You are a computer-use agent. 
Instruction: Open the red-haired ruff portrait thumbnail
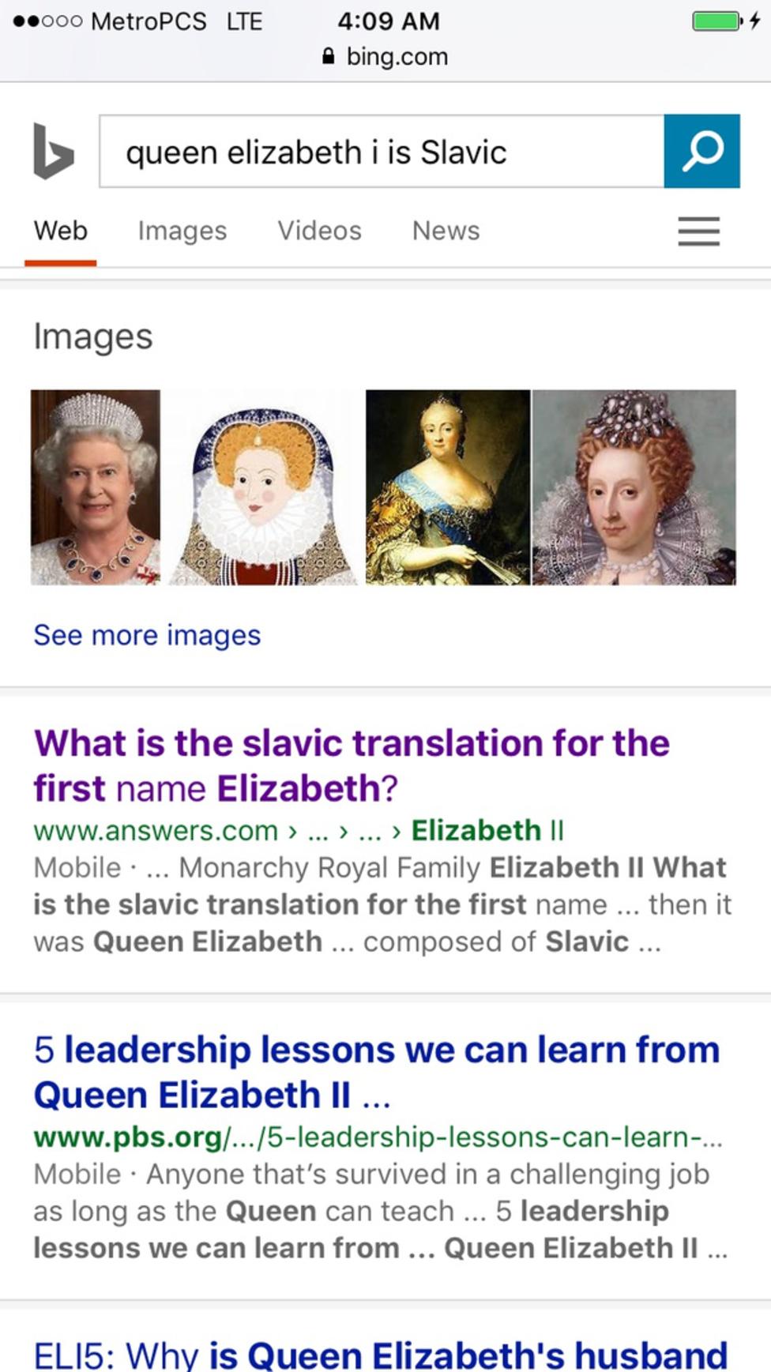(634, 487)
